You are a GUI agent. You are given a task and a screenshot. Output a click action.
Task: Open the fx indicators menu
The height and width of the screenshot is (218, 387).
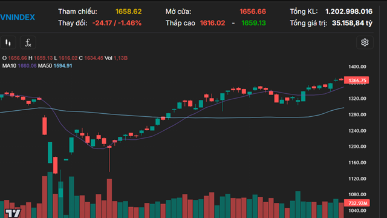point(28,43)
